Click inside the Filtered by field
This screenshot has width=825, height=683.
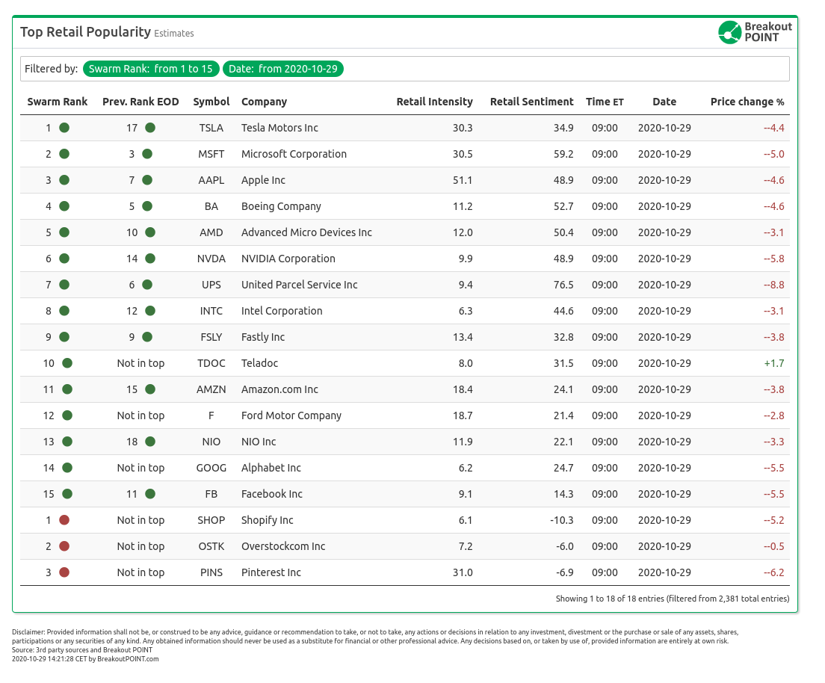(560, 69)
